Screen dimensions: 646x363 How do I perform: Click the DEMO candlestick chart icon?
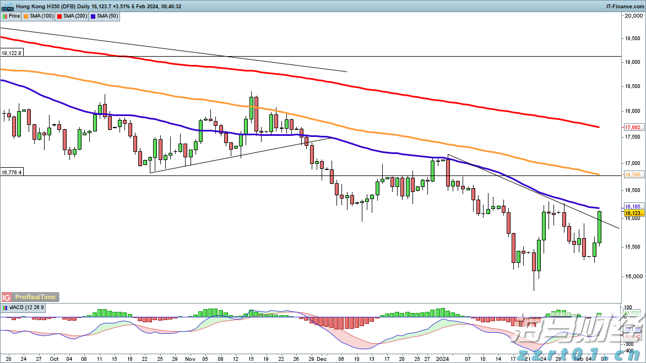click(x=7, y=6)
